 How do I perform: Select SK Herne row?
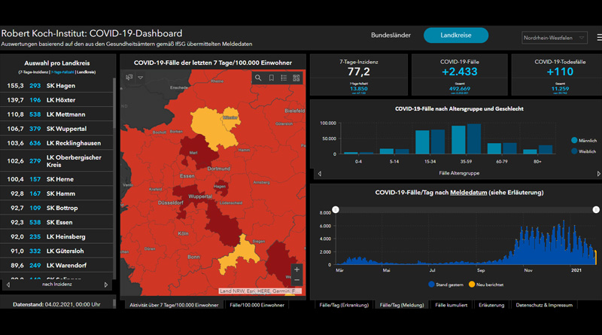point(57,179)
